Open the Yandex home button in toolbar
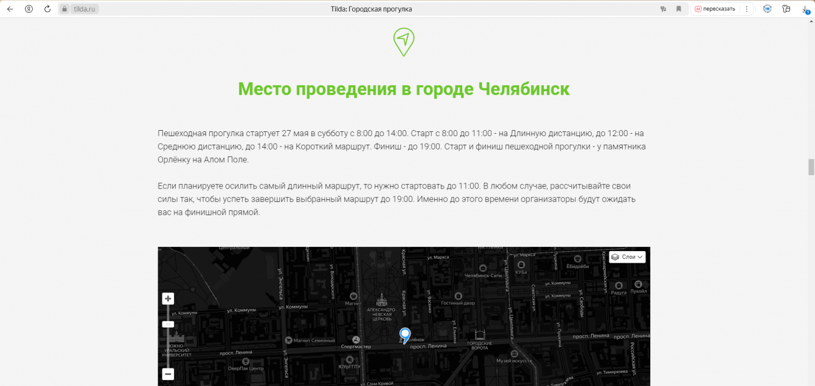 29,9
